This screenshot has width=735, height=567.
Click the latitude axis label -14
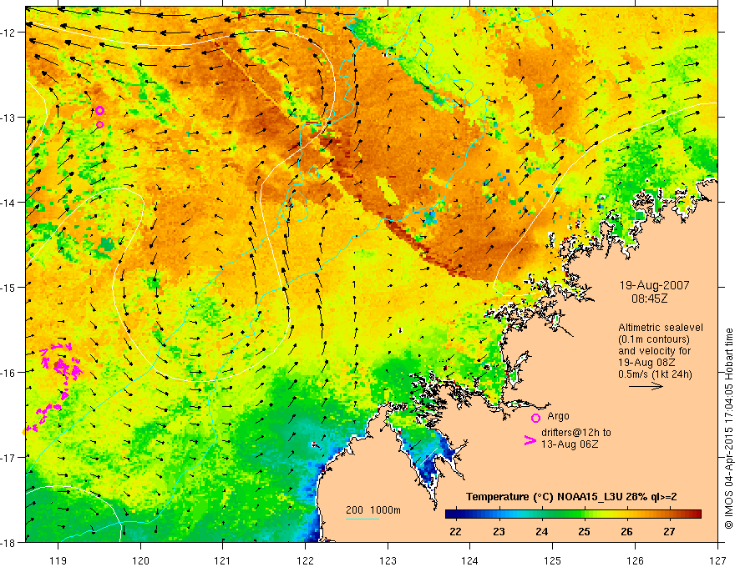pyautogui.click(x=9, y=203)
